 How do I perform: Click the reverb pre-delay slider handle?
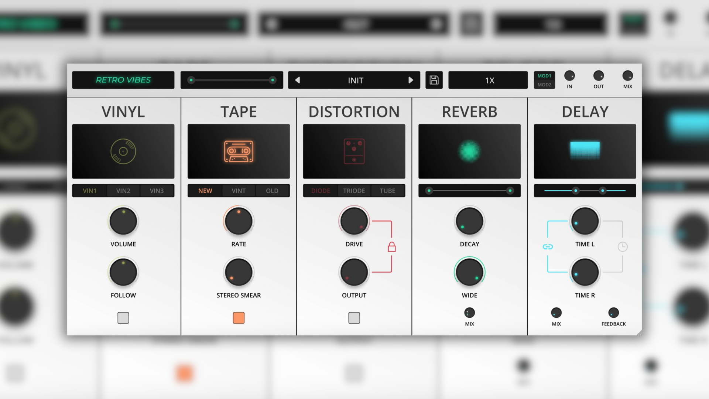click(428, 191)
